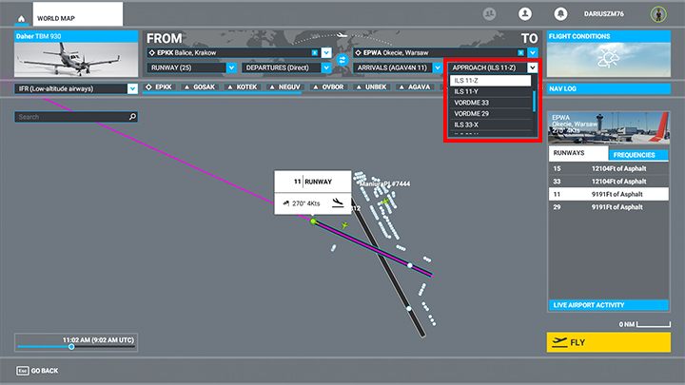Clear the EPWA arrival airport field
This screenshot has width=685, height=385.
pos(520,52)
